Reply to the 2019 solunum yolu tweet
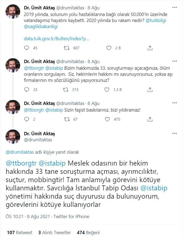Viewport: 183px width, 238px height. tap(27, 48)
